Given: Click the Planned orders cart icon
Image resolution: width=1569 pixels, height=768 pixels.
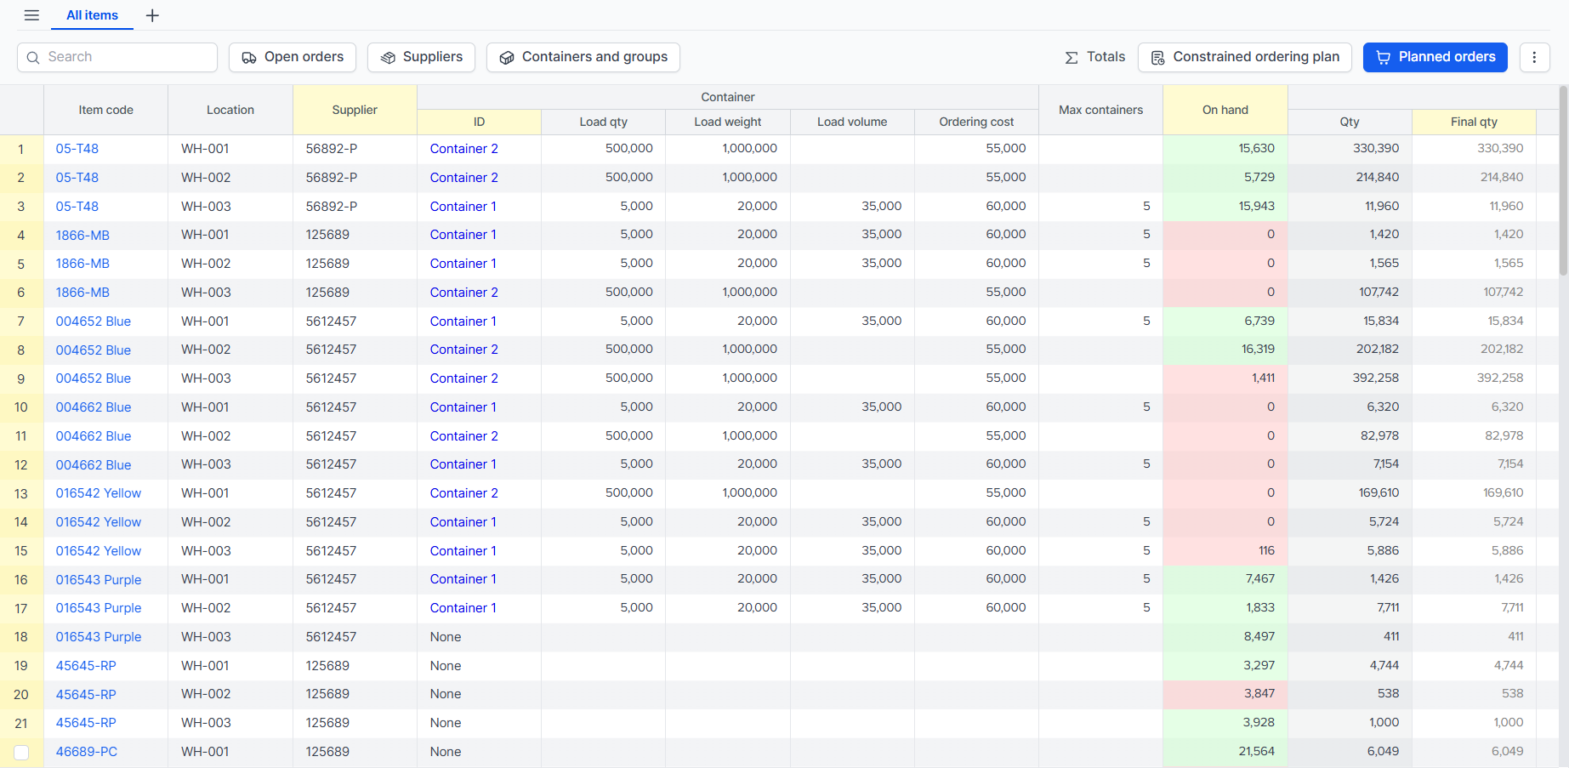Looking at the screenshot, I should tap(1384, 58).
